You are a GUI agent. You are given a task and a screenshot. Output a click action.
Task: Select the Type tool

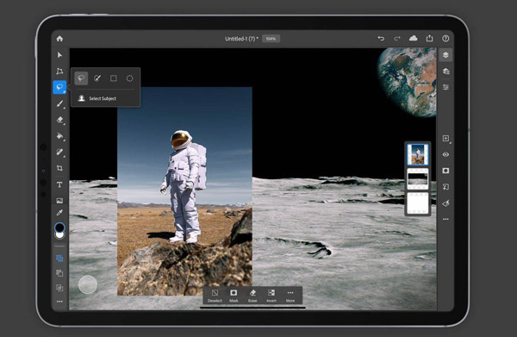pos(59,184)
